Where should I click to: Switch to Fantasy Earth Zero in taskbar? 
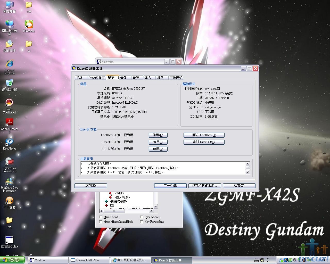click(x=89, y=260)
